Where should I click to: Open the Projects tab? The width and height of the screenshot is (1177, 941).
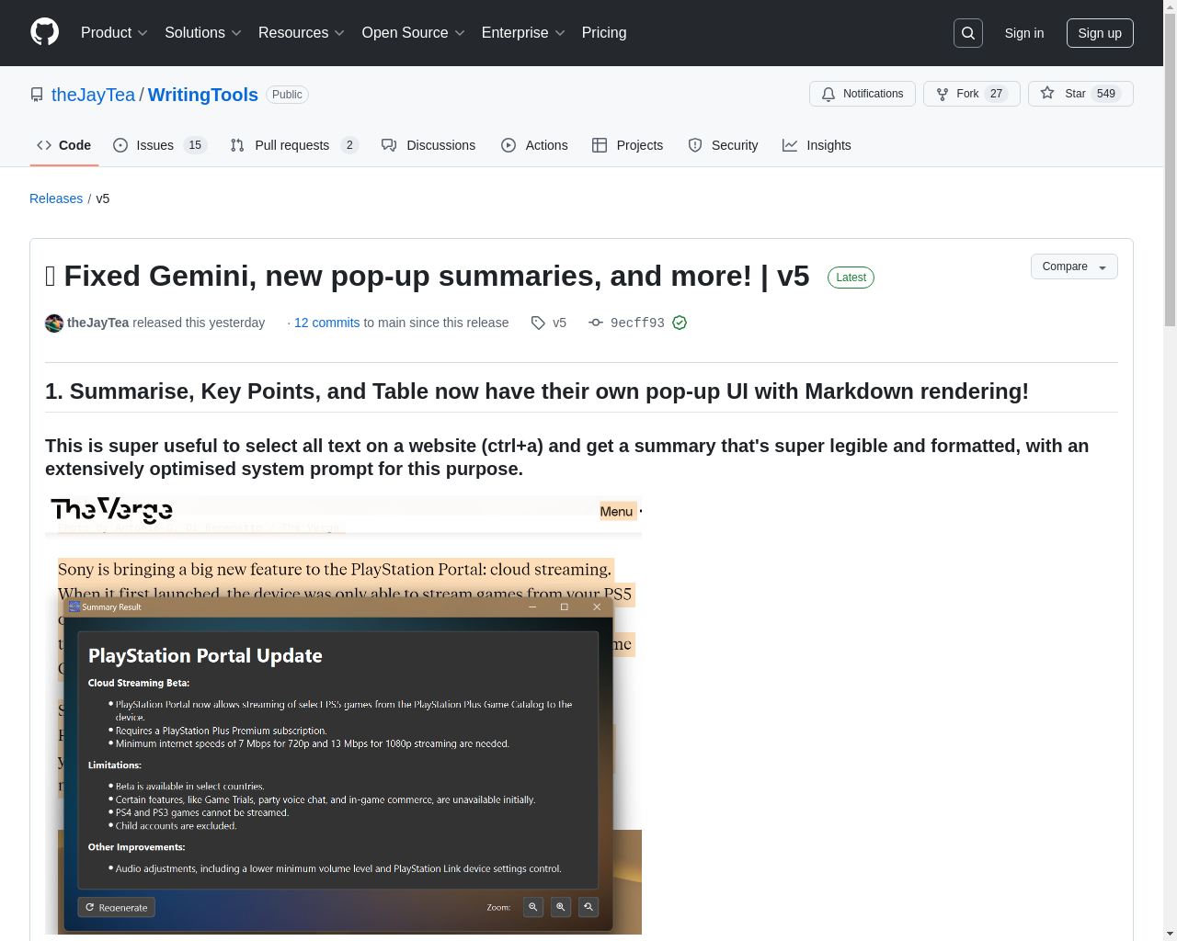(x=627, y=145)
